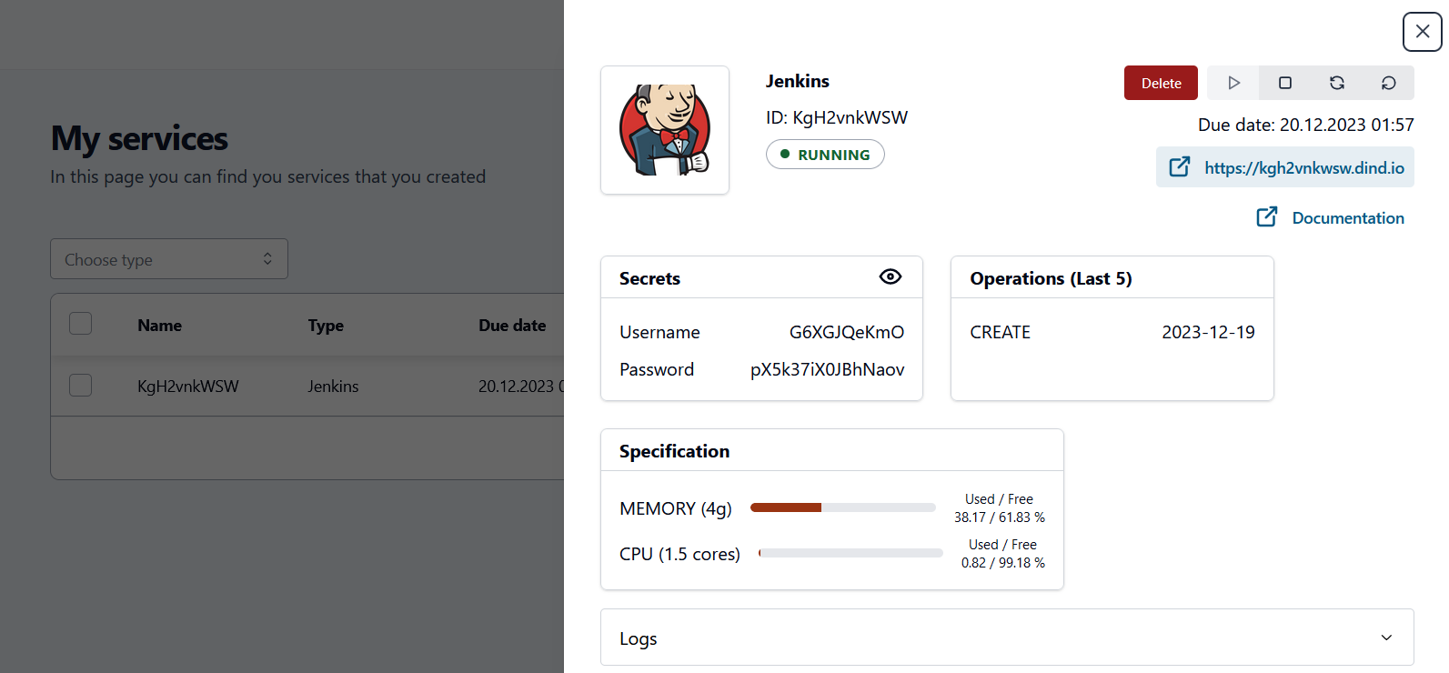Click the Operations (Last 5) heading
This screenshot has height=673, width=1449.
point(1052,278)
